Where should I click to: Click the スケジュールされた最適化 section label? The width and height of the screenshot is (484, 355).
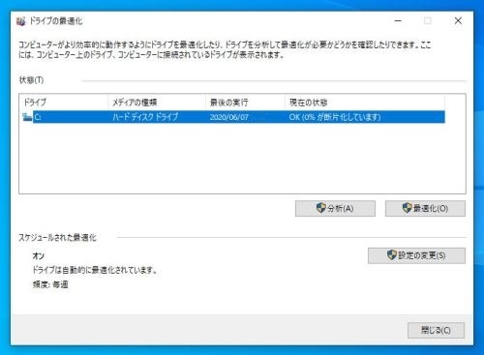pos(57,238)
